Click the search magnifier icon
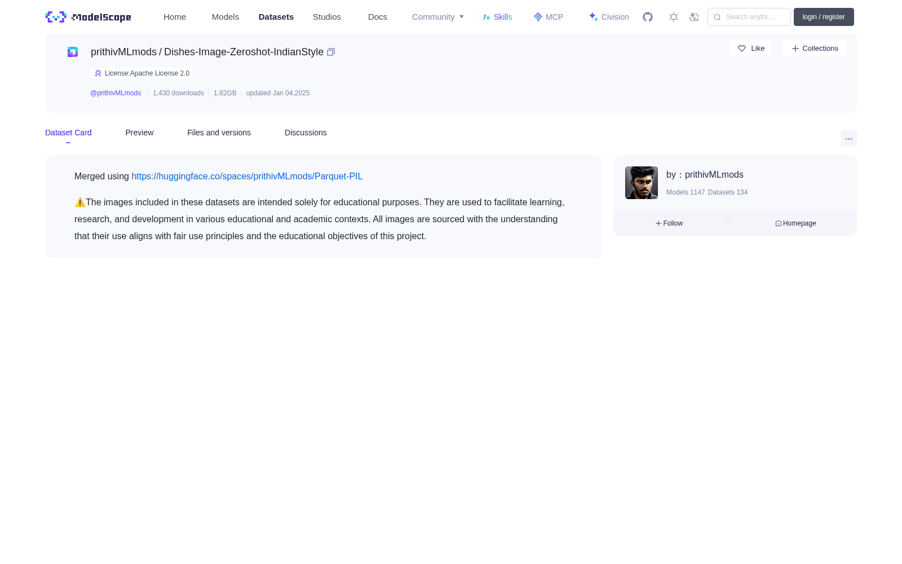The width and height of the screenshot is (902, 564). pos(717,17)
